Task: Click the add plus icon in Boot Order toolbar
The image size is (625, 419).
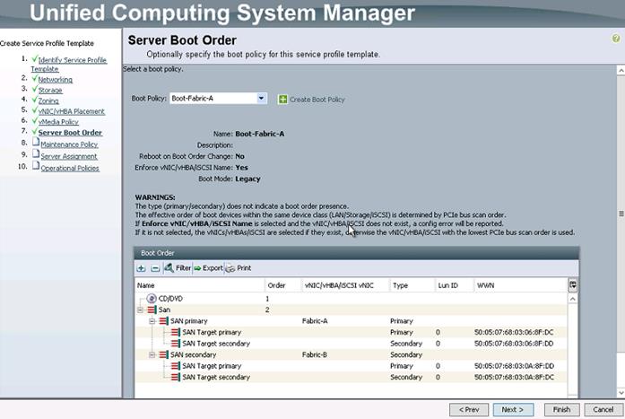Action: point(141,268)
